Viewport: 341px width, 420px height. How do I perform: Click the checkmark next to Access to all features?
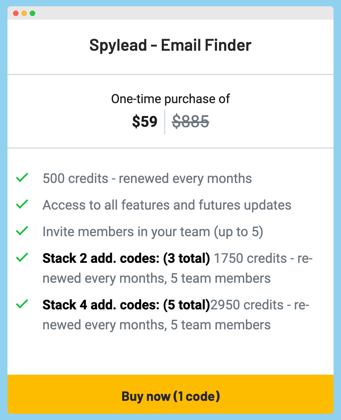tap(22, 204)
